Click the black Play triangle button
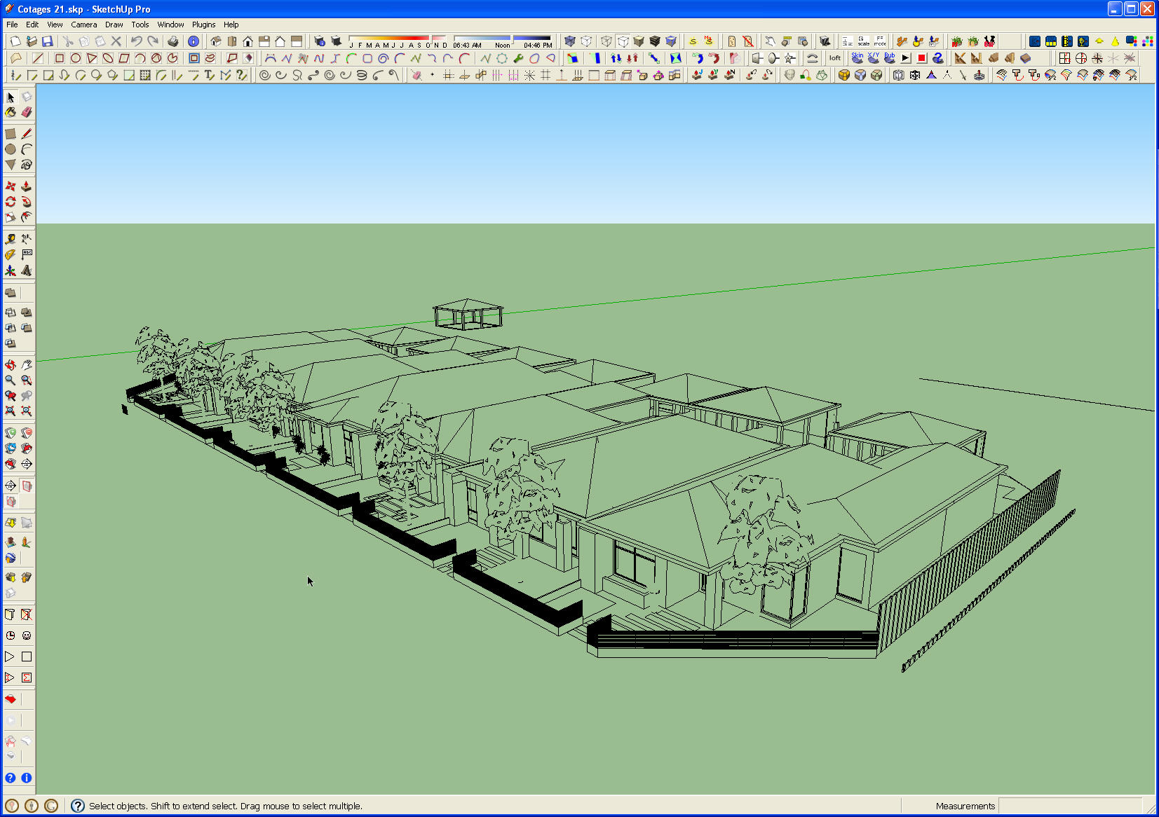 (906, 58)
